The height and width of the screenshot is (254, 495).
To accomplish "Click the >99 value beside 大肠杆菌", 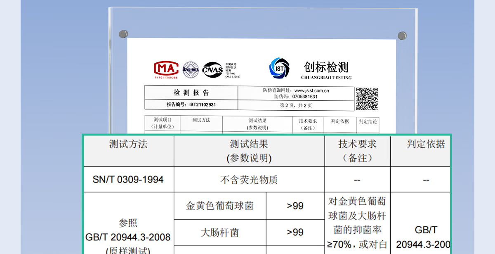I will [295, 233].
